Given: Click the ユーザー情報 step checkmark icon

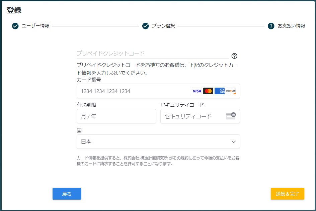Looking at the screenshot, I should 15,26.
